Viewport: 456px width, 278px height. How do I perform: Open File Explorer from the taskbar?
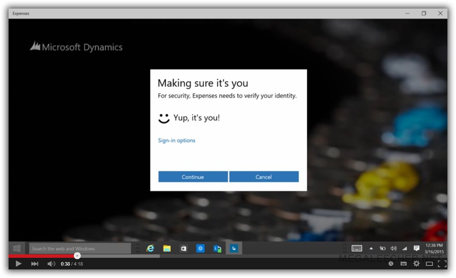167,248
